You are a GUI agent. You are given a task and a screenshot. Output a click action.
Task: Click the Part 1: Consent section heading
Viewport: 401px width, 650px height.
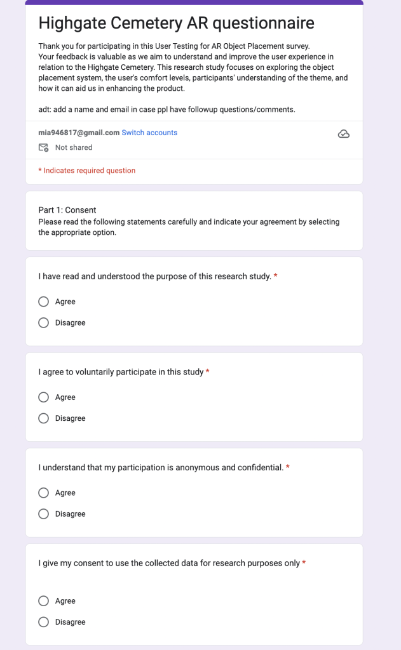(x=67, y=210)
